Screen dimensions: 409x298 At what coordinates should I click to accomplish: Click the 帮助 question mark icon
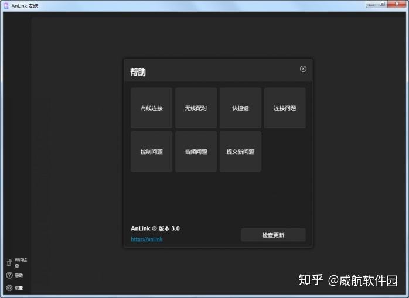(x=9, y=275)
